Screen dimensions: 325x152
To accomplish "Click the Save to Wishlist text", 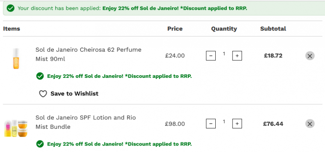I will pos(74,94).
